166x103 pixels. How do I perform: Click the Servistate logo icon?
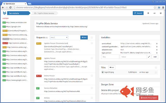4,13
